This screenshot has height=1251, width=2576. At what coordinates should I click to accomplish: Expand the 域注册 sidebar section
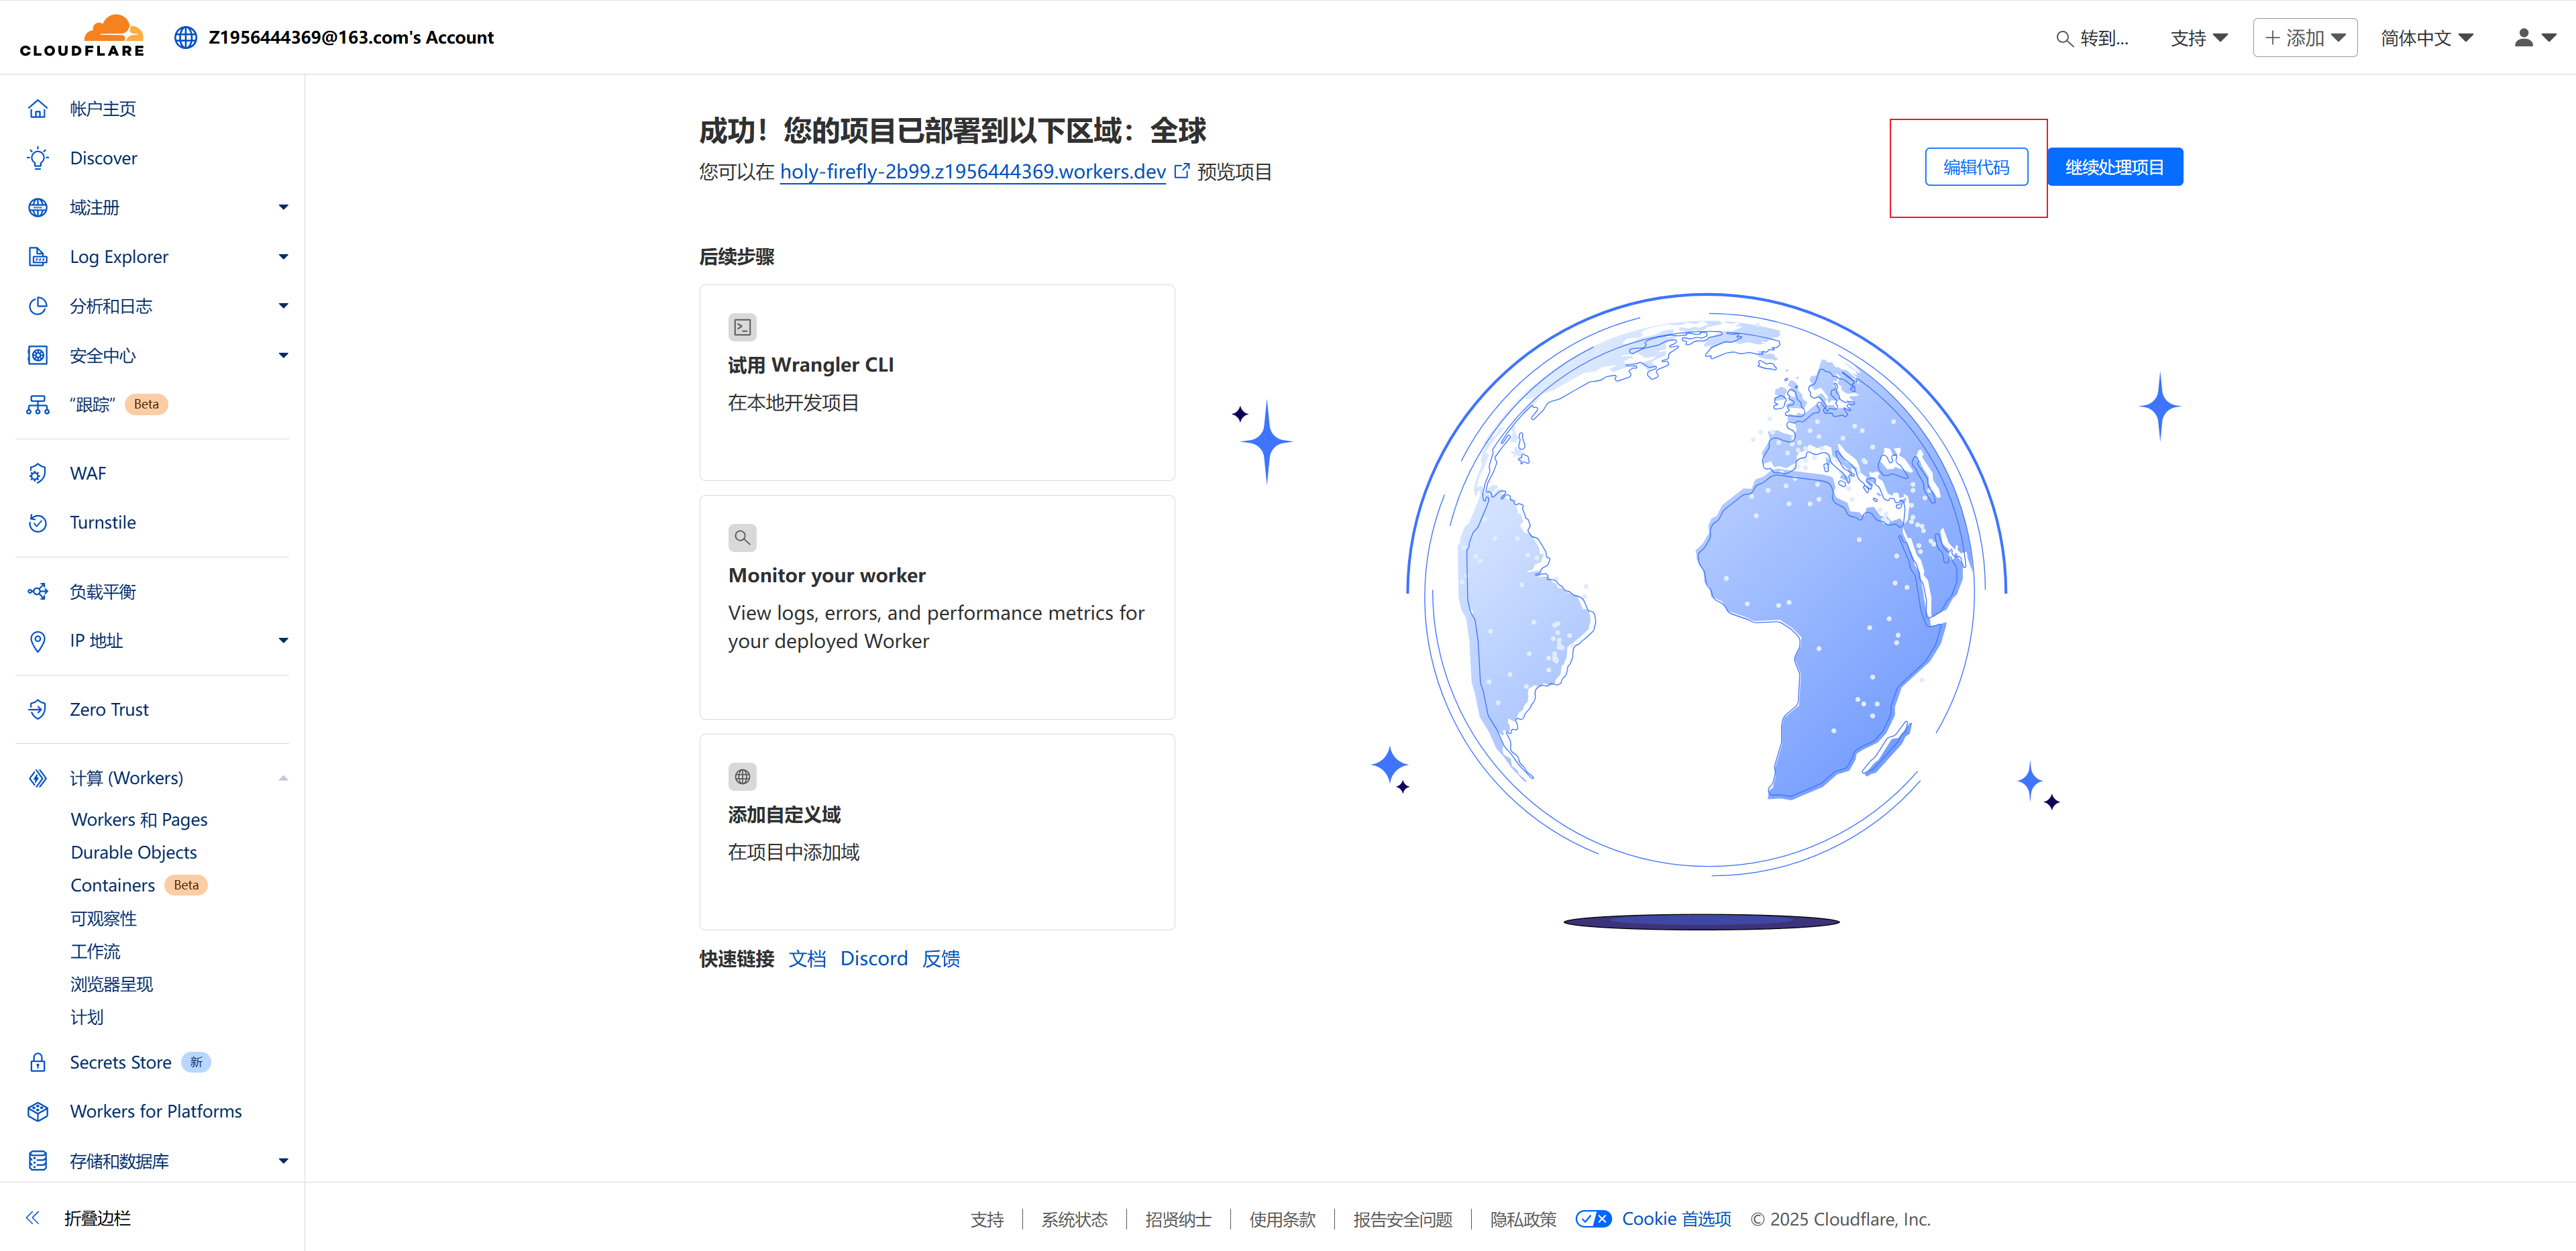tap(283, 207)
